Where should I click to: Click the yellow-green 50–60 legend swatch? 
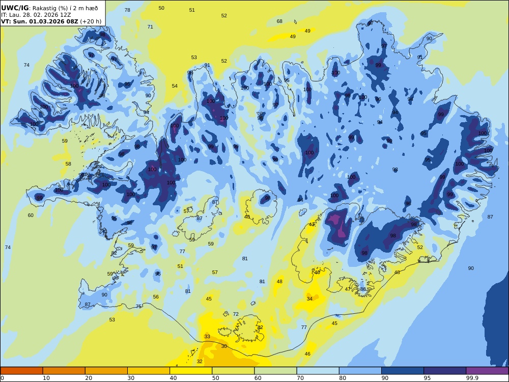point(233,371)
